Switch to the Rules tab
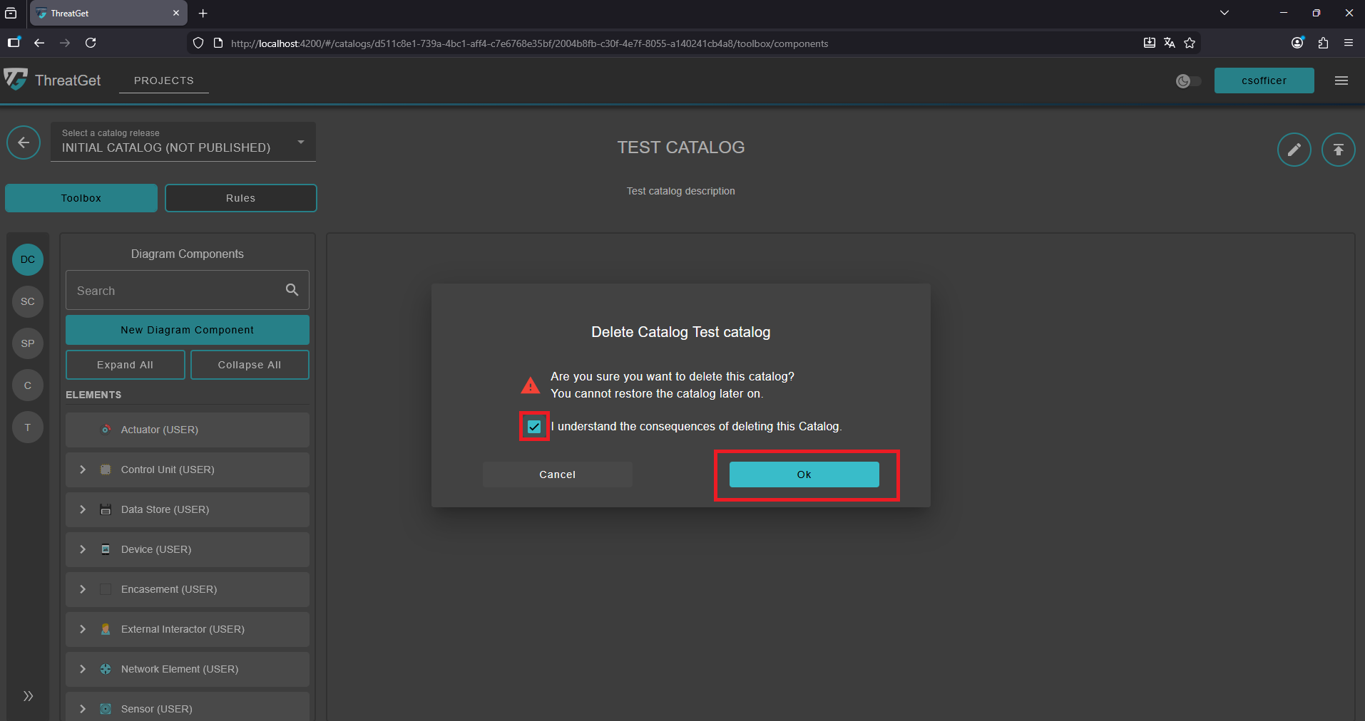The image size is (1365, 721). click(x=240, y=197)
